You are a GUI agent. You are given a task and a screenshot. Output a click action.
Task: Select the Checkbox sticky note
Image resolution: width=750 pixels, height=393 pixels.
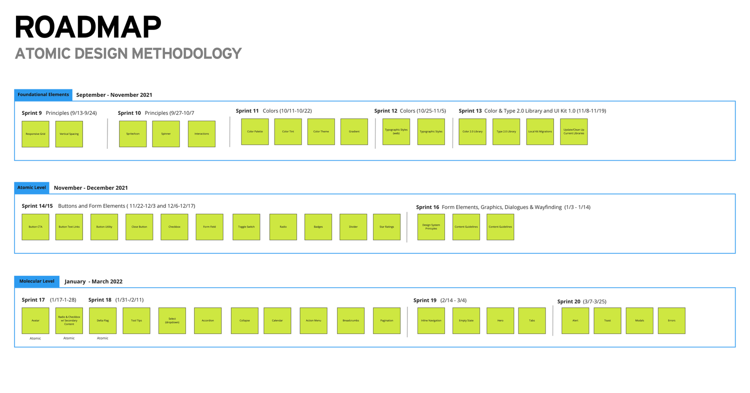tap(174, 227)
